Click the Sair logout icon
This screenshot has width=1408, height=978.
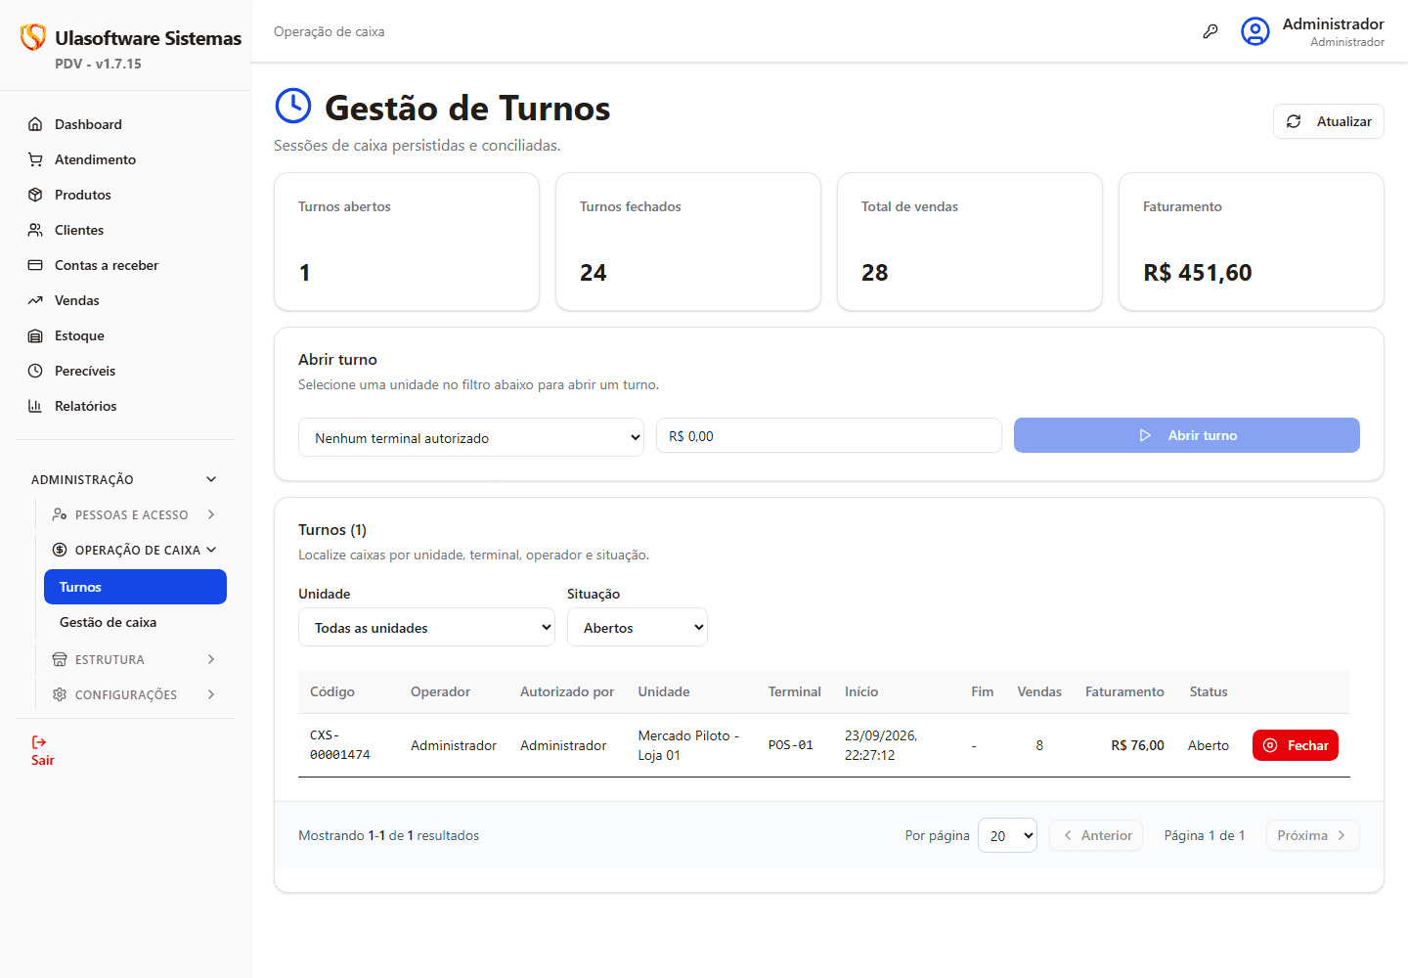coord(39,742)
